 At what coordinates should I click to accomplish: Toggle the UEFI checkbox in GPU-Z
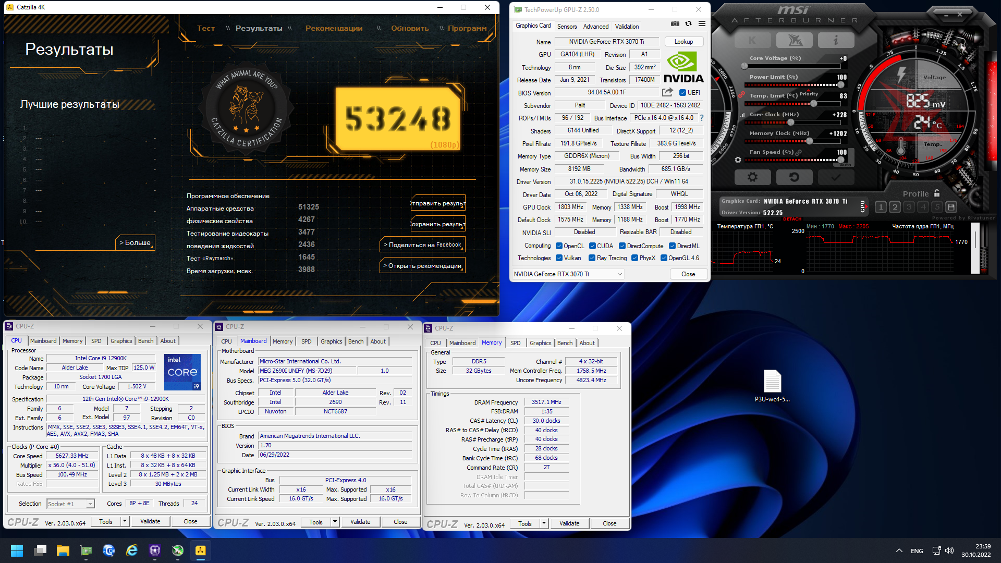(682, 93)
